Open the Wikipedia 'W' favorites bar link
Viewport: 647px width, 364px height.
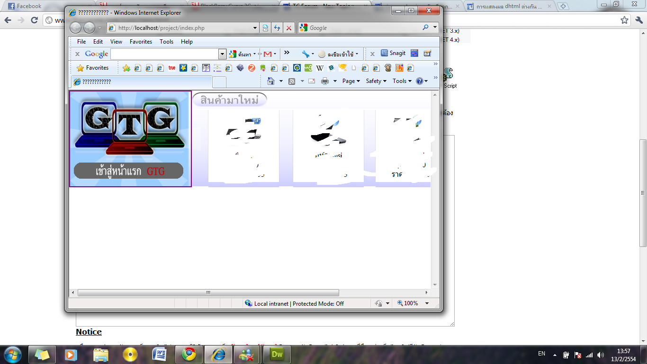tap(320, 68)
